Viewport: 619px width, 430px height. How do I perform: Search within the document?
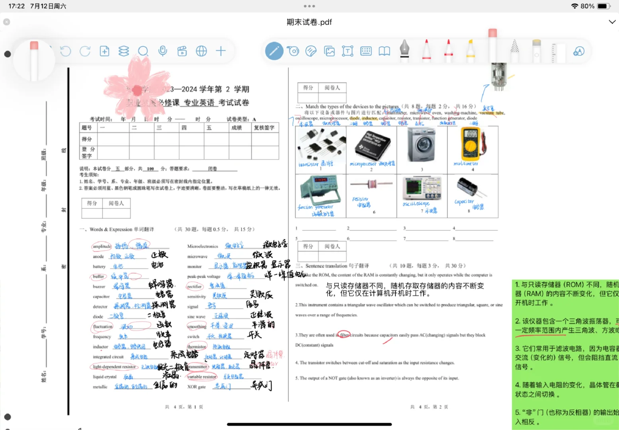click(x=143, y=51)
